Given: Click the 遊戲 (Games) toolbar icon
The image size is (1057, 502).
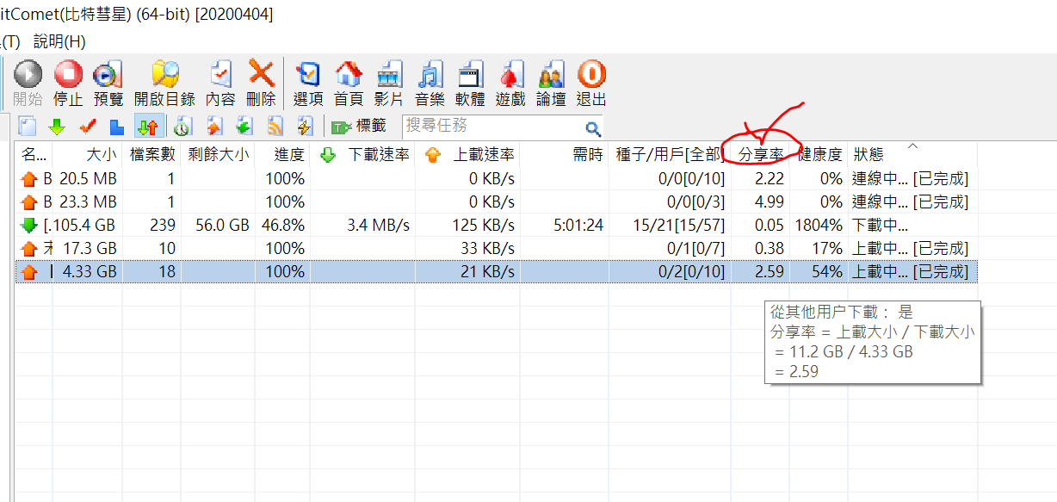Looking at the screenshot, I should [x=510, y=84].
